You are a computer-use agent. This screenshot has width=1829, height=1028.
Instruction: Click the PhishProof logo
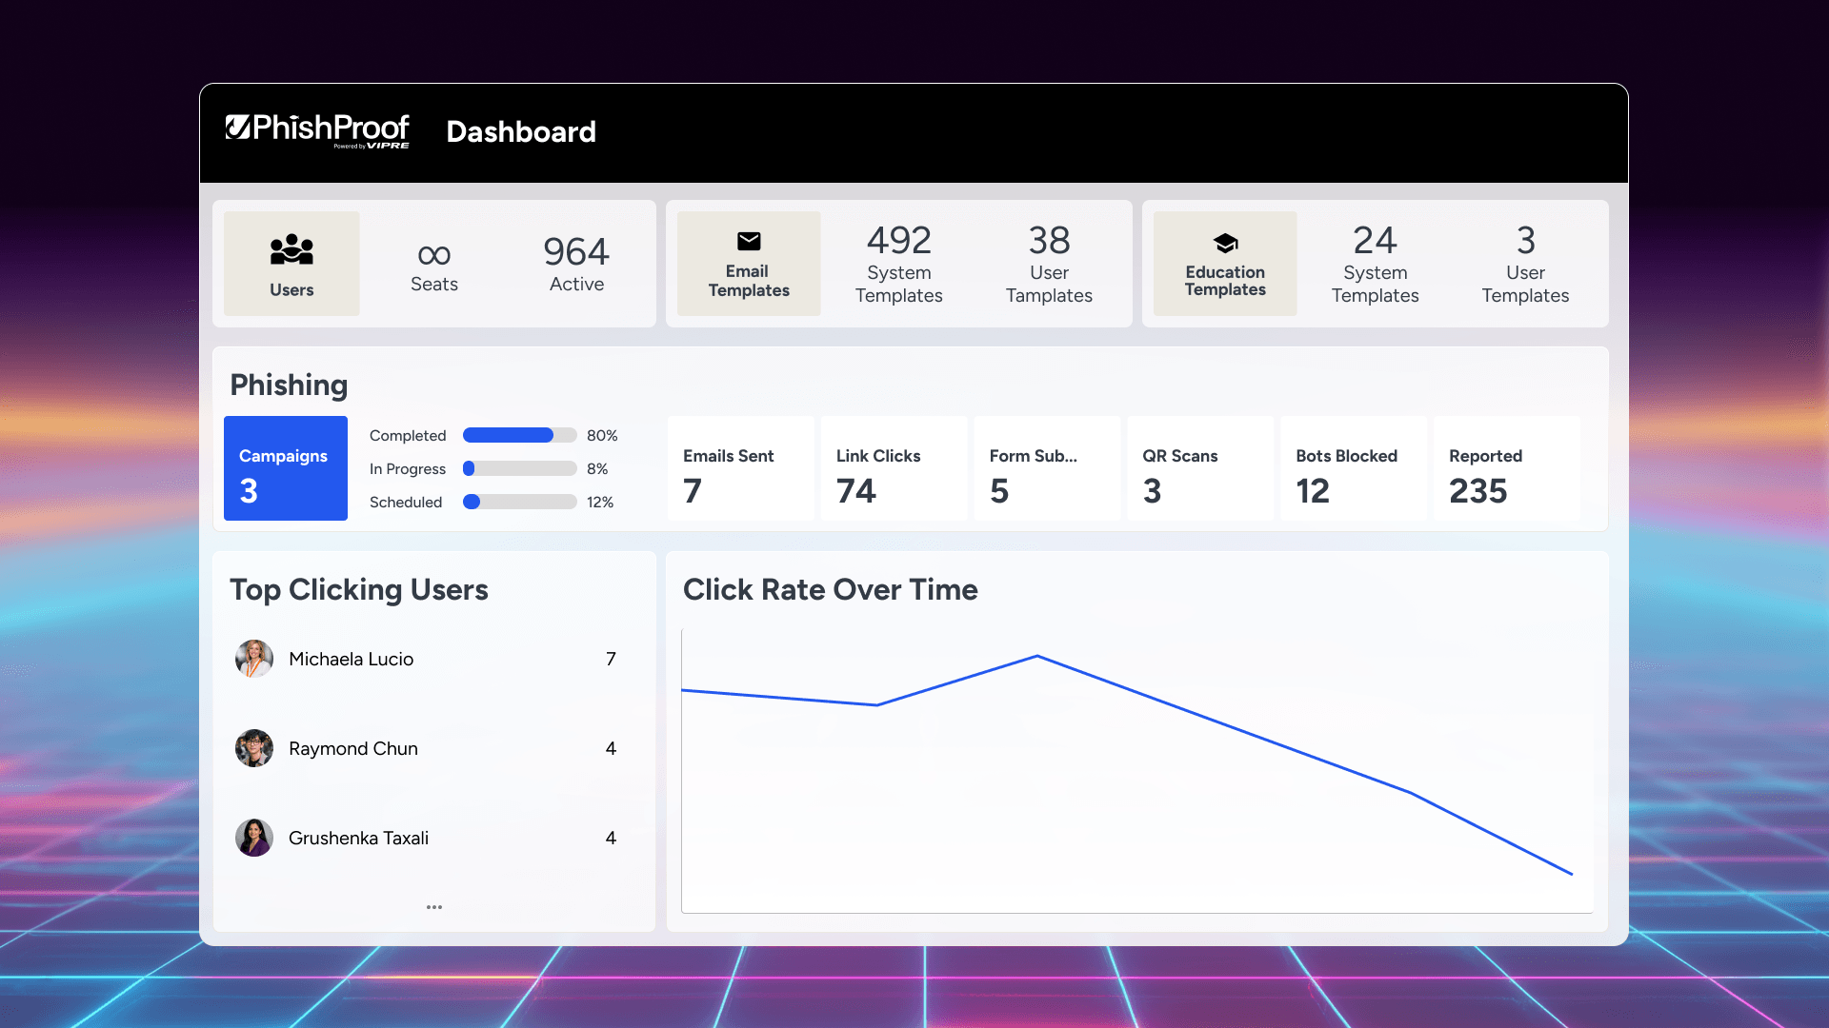(317, 130)
